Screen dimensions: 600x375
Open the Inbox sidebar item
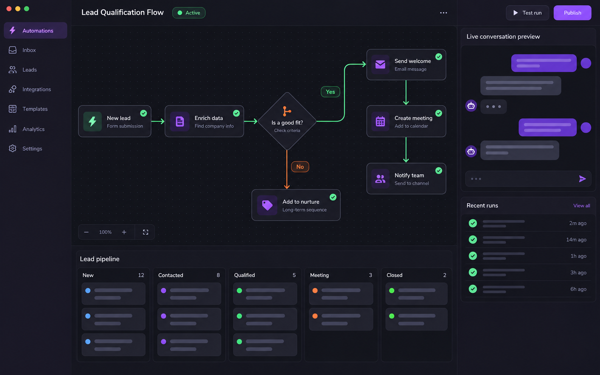tap(36, 50)
